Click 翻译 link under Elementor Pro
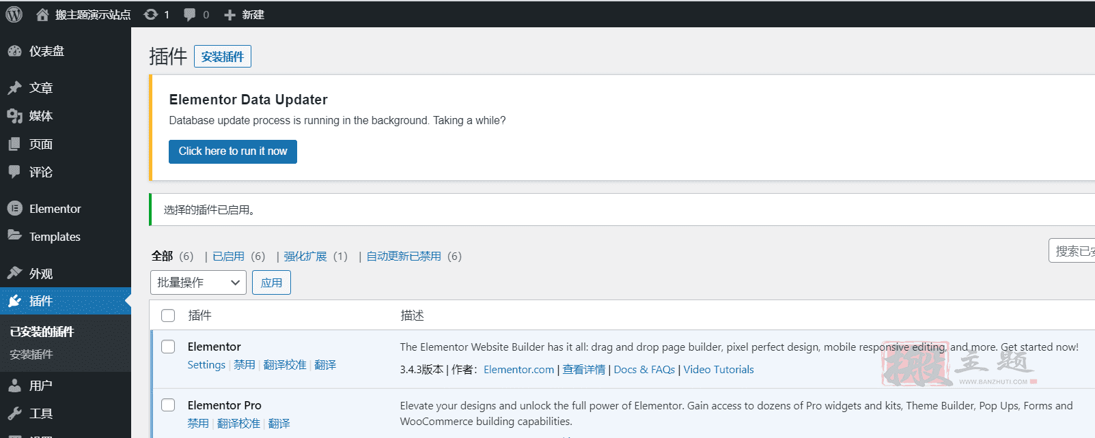 [279, 424]
